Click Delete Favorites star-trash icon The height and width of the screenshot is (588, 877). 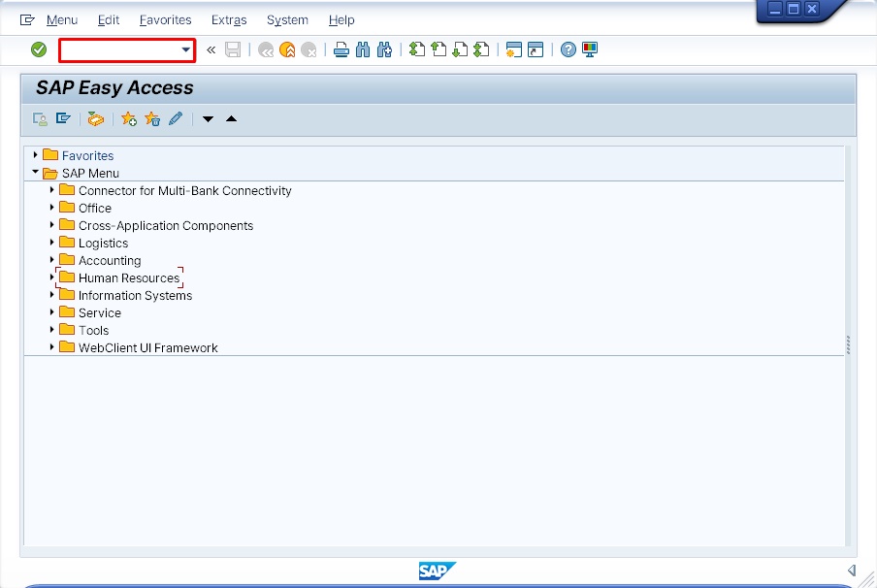click(x=152, y=118)
